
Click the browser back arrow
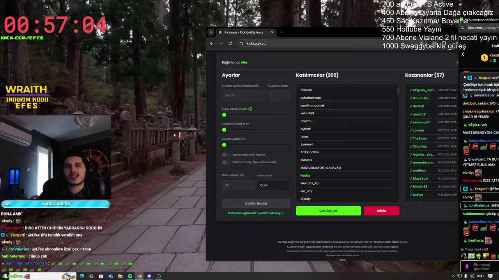tap(212, 43)
